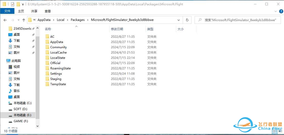Expand Packages breadcrumb chevron

88,20
